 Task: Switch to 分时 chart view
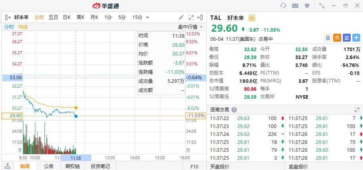39,17
